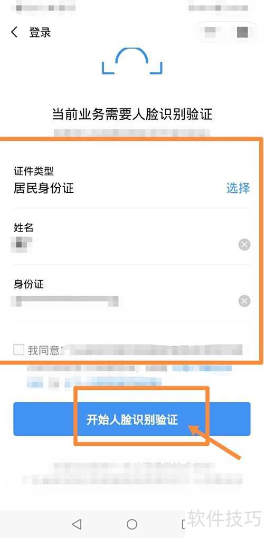Tap the 居民身份证 document type value

[44, 188]
